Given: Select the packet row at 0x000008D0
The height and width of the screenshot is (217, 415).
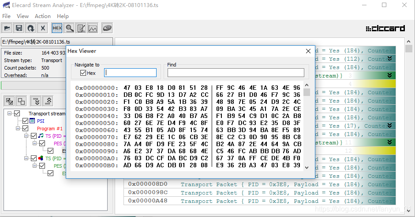Looking at the screenshot, I should [x=260, y=184].
